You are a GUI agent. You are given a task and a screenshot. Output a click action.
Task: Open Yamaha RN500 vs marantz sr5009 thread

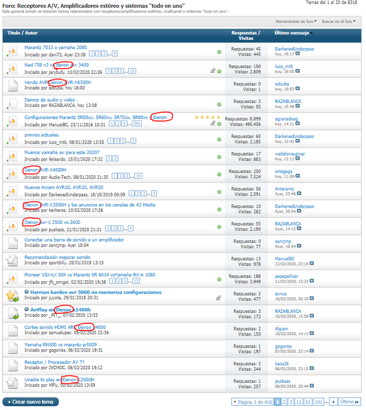pos(60,345)
